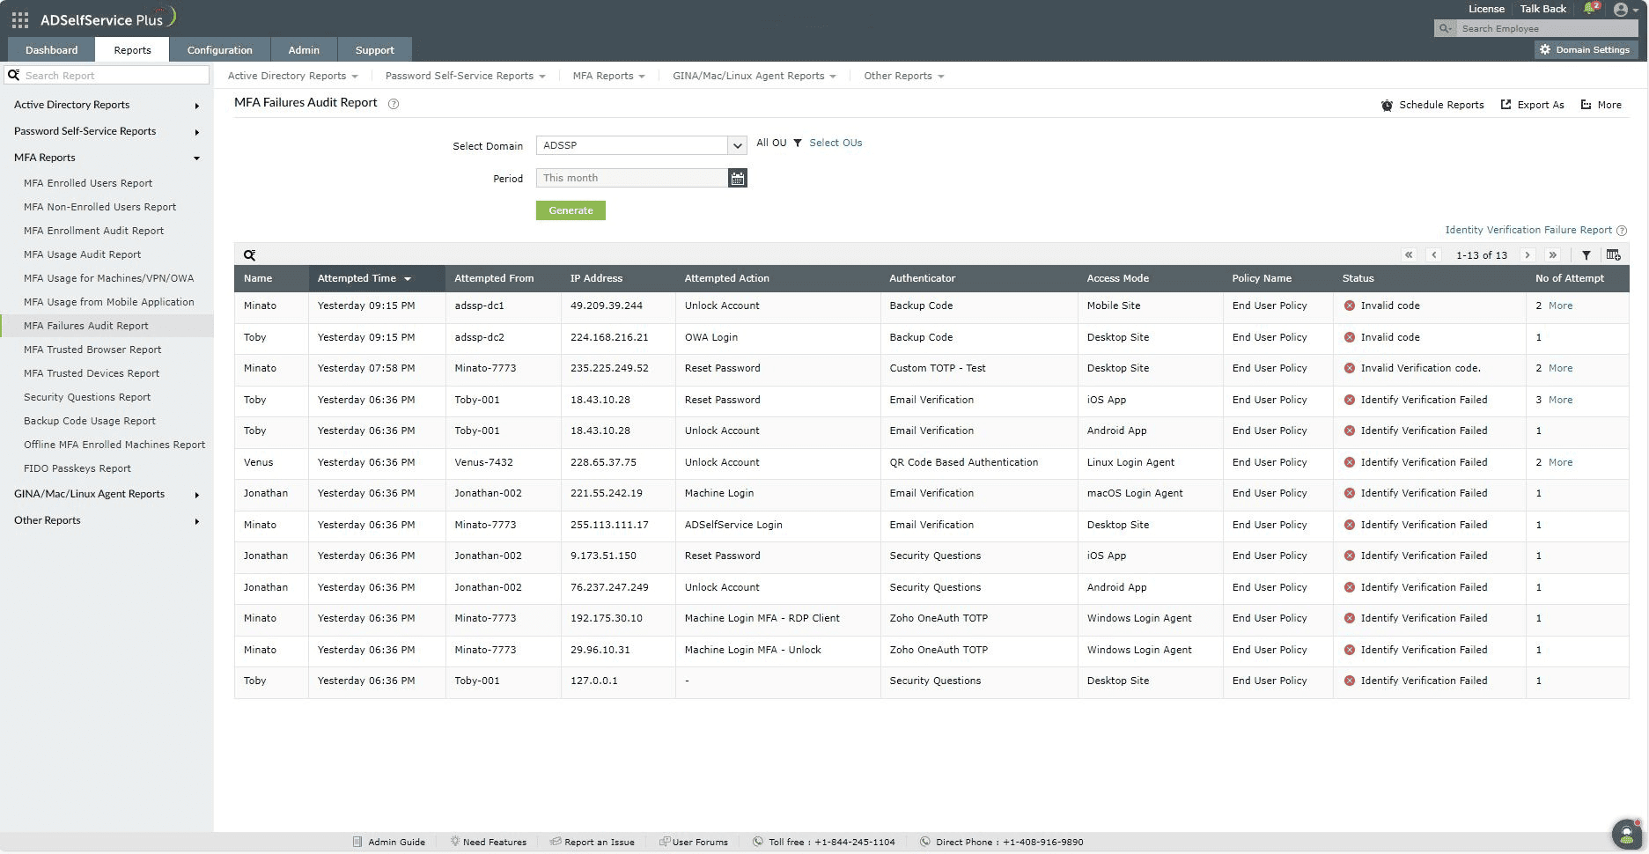Click inside the Search Report field
Screen dimensions: 1649x854
[106, 75]
